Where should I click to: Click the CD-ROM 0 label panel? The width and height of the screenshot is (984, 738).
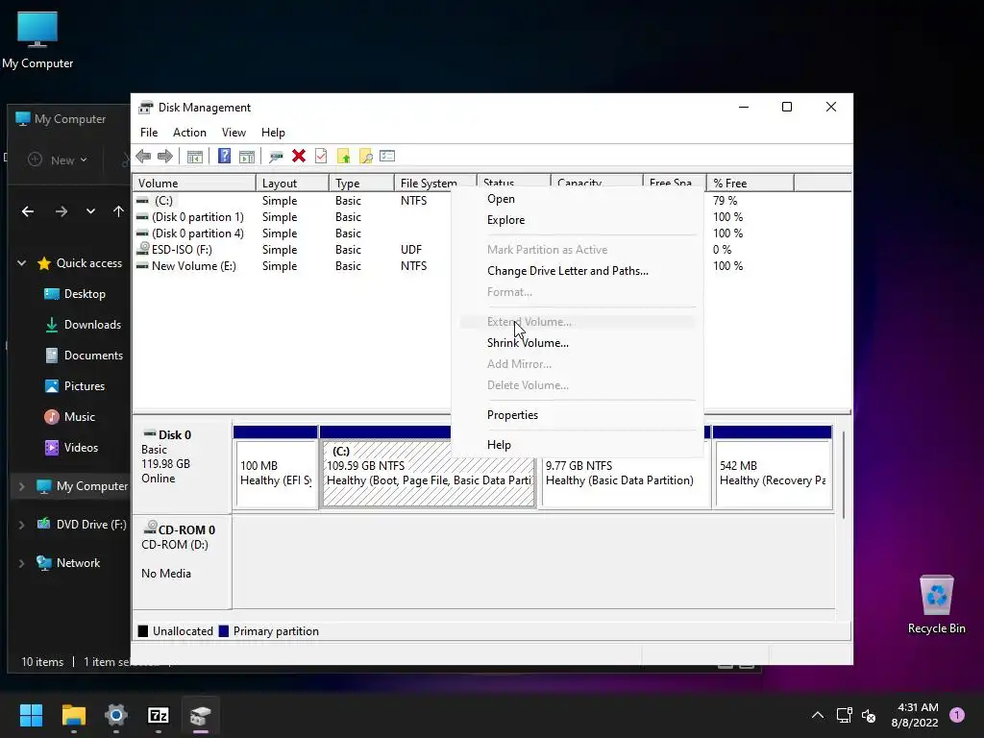[182, 561]
